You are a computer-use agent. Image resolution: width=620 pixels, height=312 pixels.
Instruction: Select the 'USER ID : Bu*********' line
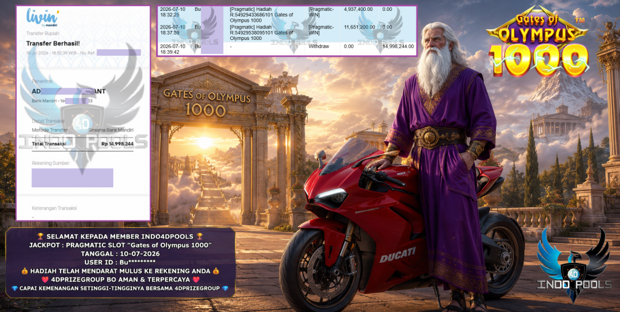pyautogui.click(x=120, y=262)
